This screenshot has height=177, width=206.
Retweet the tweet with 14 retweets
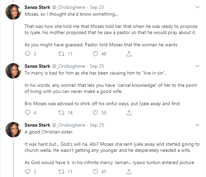click(61, 113)
